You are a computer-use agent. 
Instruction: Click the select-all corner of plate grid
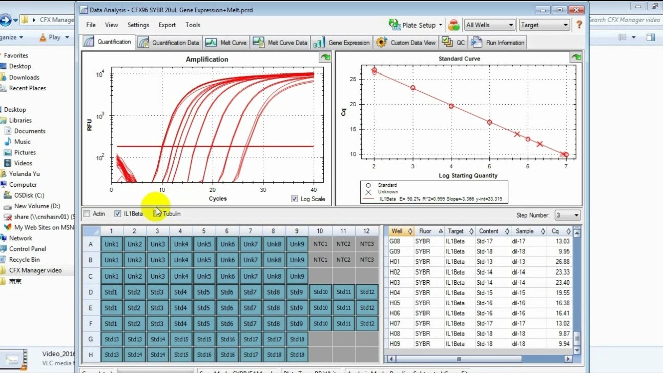click(x=91, y=231)
